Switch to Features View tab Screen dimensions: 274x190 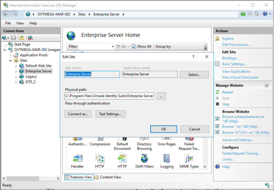click(79, 177)
